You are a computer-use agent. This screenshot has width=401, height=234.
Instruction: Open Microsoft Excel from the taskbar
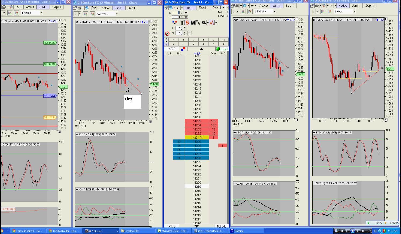coord(173,231)
